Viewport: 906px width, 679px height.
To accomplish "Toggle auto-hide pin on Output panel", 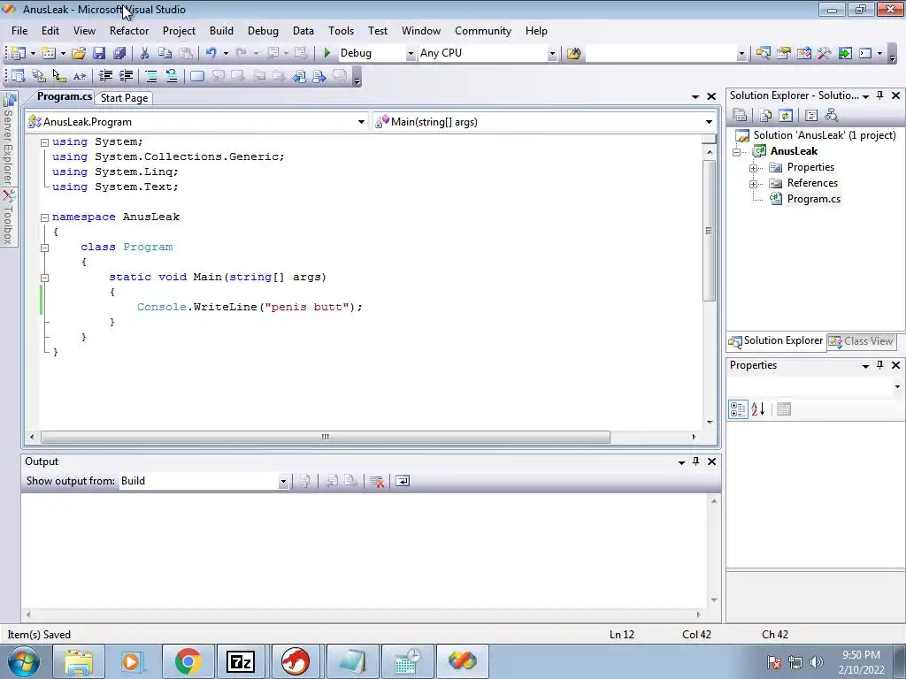I will [x=696, y=462].
